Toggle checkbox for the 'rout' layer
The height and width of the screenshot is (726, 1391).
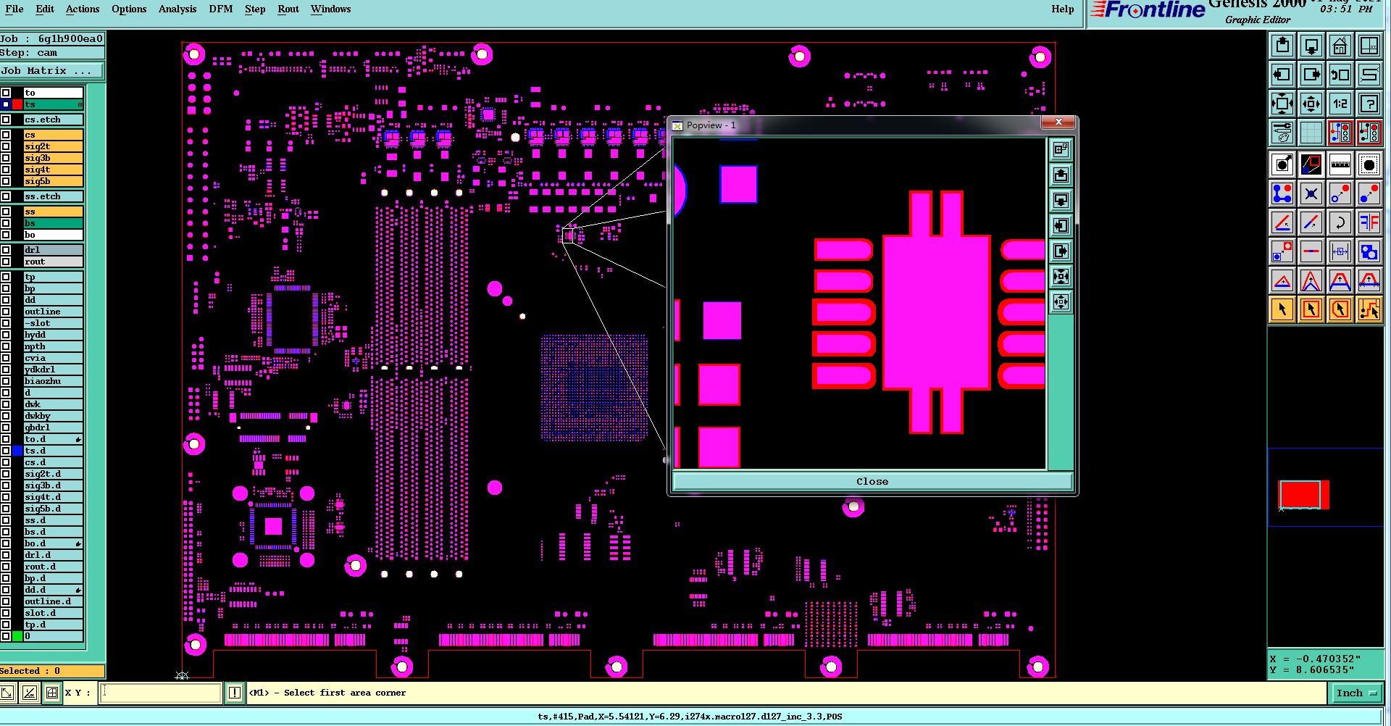point(6,262)
